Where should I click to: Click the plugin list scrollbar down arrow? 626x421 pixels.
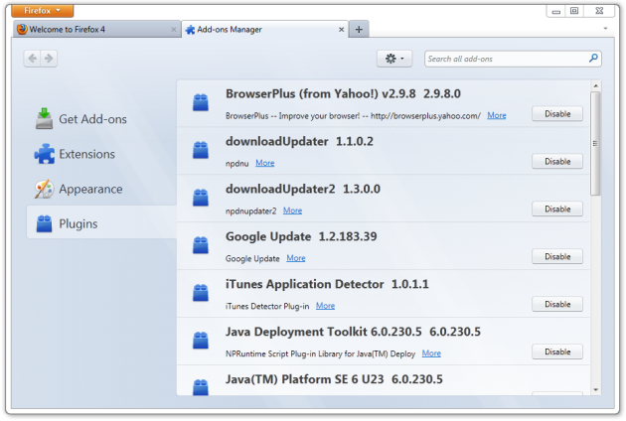[x=595, y=390]
